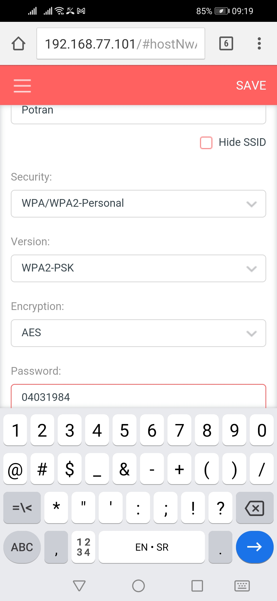This screenshot has height=601, width=277.
Task: Click SAVE in the red header
Action: click(251, 86)
